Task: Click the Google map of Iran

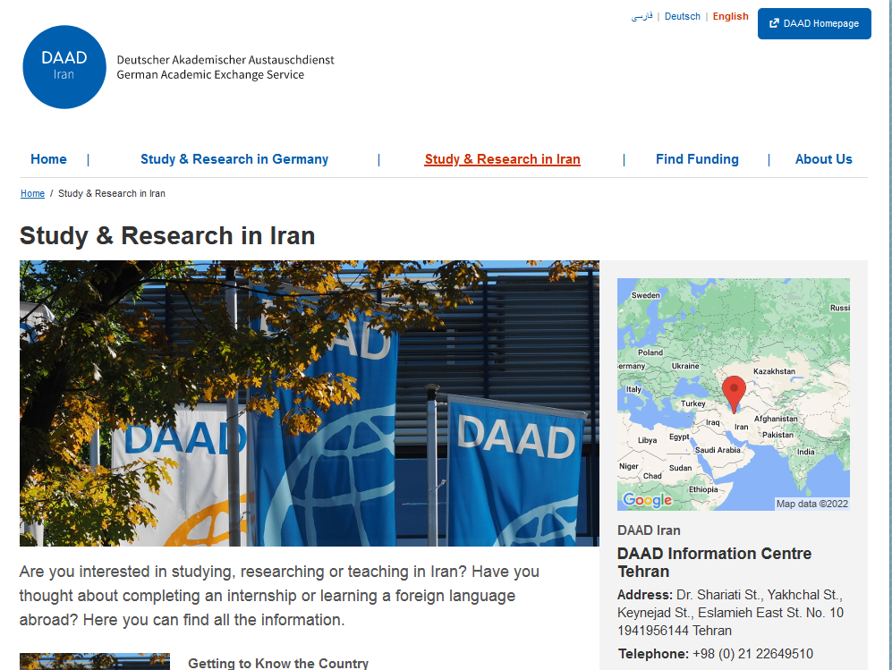Action: click(x=734, y=395)
